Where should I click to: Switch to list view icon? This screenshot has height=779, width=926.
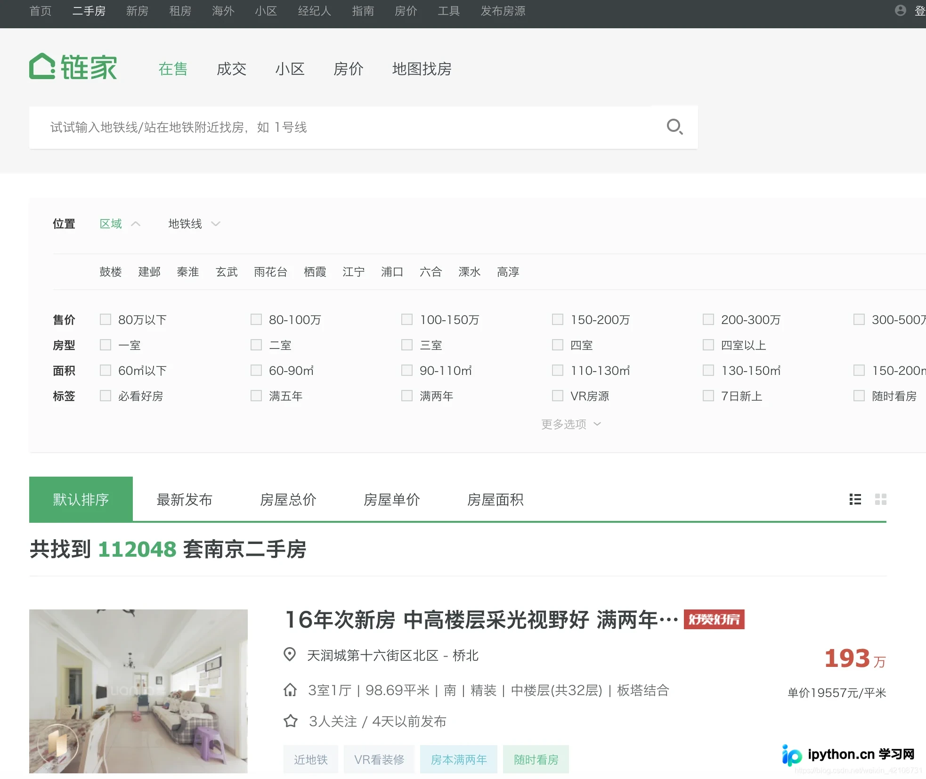pos(855,499)
